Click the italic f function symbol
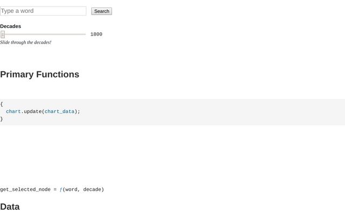This screenshot has width=345, height=215. coord(61,189)
